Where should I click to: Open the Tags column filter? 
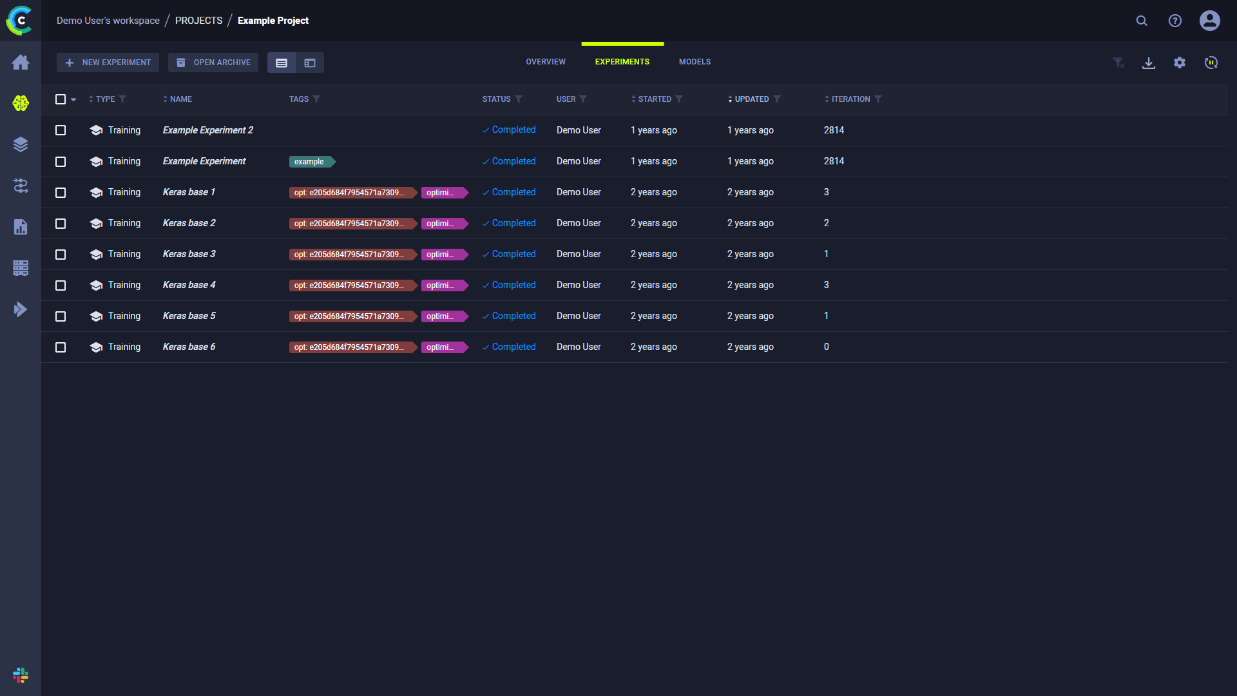[x=316, y=99]
